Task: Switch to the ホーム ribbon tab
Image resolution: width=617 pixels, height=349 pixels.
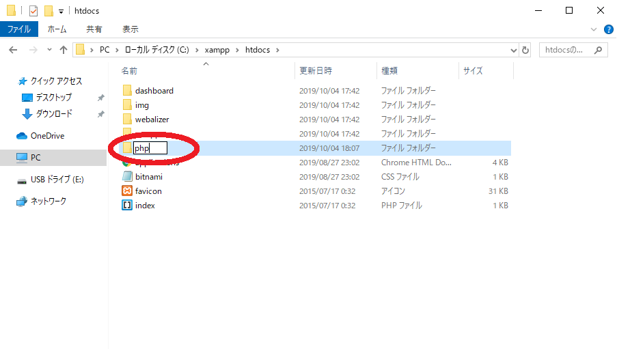Action: click(57, 29)
